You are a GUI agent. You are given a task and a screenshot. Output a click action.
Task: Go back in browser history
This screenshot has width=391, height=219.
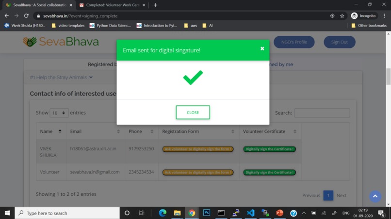coord(7,15)
